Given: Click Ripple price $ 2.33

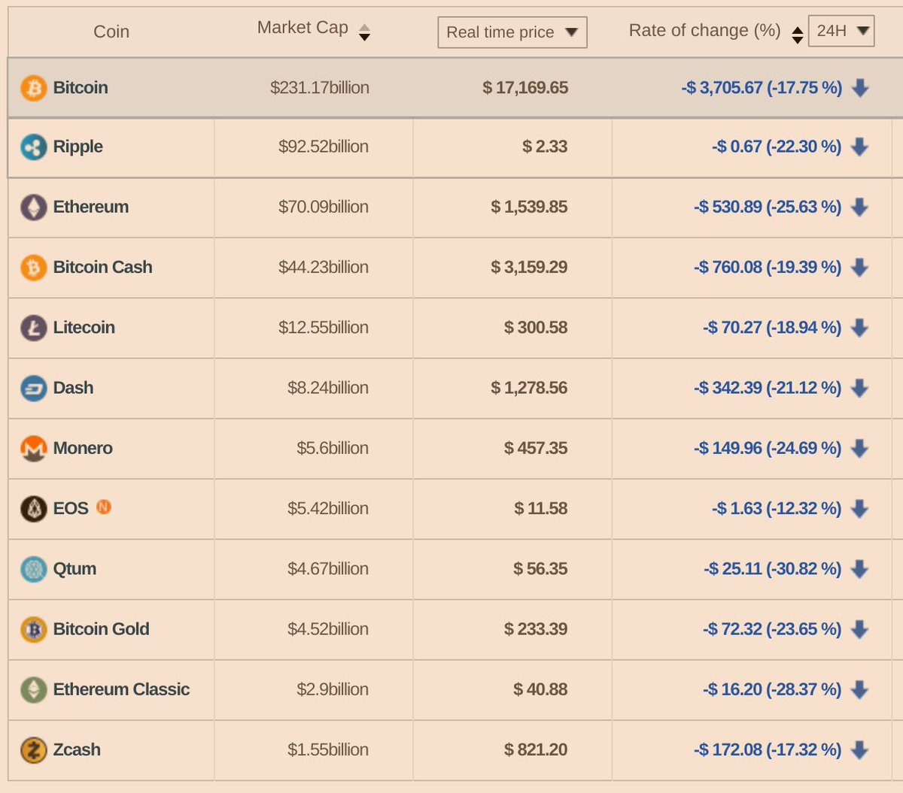Looking at the screenshot, I should pyautogui.click(x=545, y=147).
